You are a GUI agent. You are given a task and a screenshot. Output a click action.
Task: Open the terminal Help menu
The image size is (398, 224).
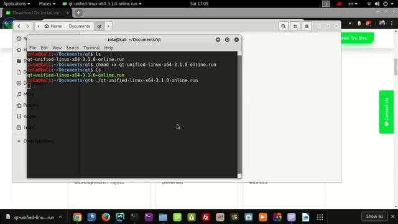109,48
